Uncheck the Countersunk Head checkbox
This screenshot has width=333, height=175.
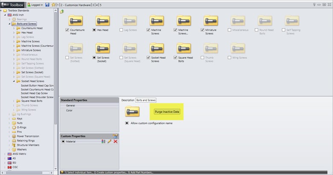67,30
